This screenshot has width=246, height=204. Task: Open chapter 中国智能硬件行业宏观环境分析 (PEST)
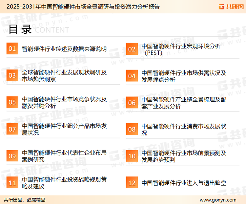point(181,50)
